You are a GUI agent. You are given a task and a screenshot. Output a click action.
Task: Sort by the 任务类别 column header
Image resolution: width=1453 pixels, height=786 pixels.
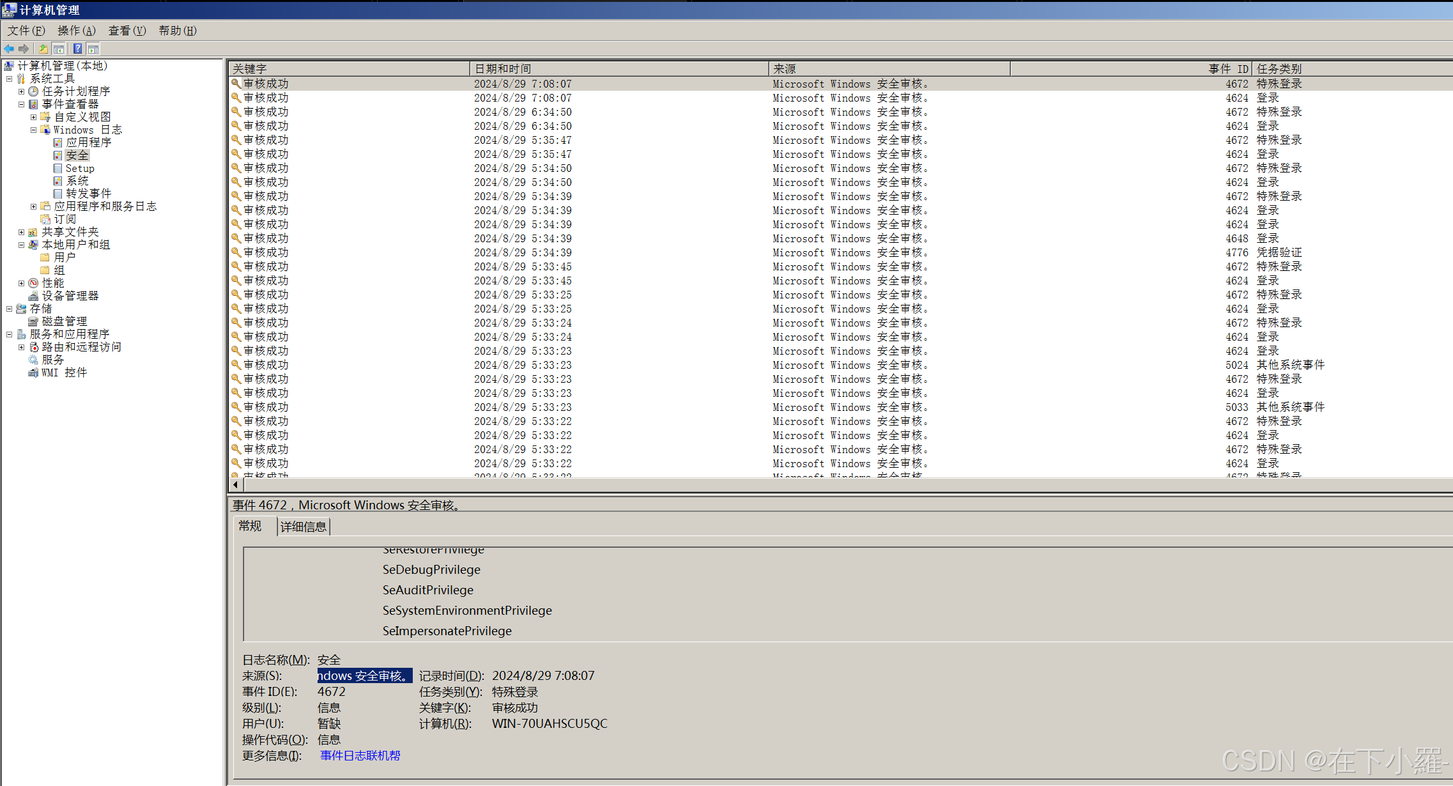coord(1352,68)
